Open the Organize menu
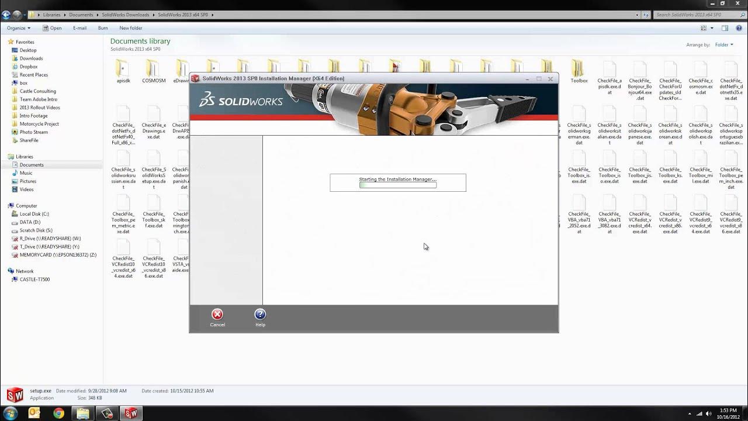Image resolution: width=748 pixels, height=421 pixels. click(18, 28)
